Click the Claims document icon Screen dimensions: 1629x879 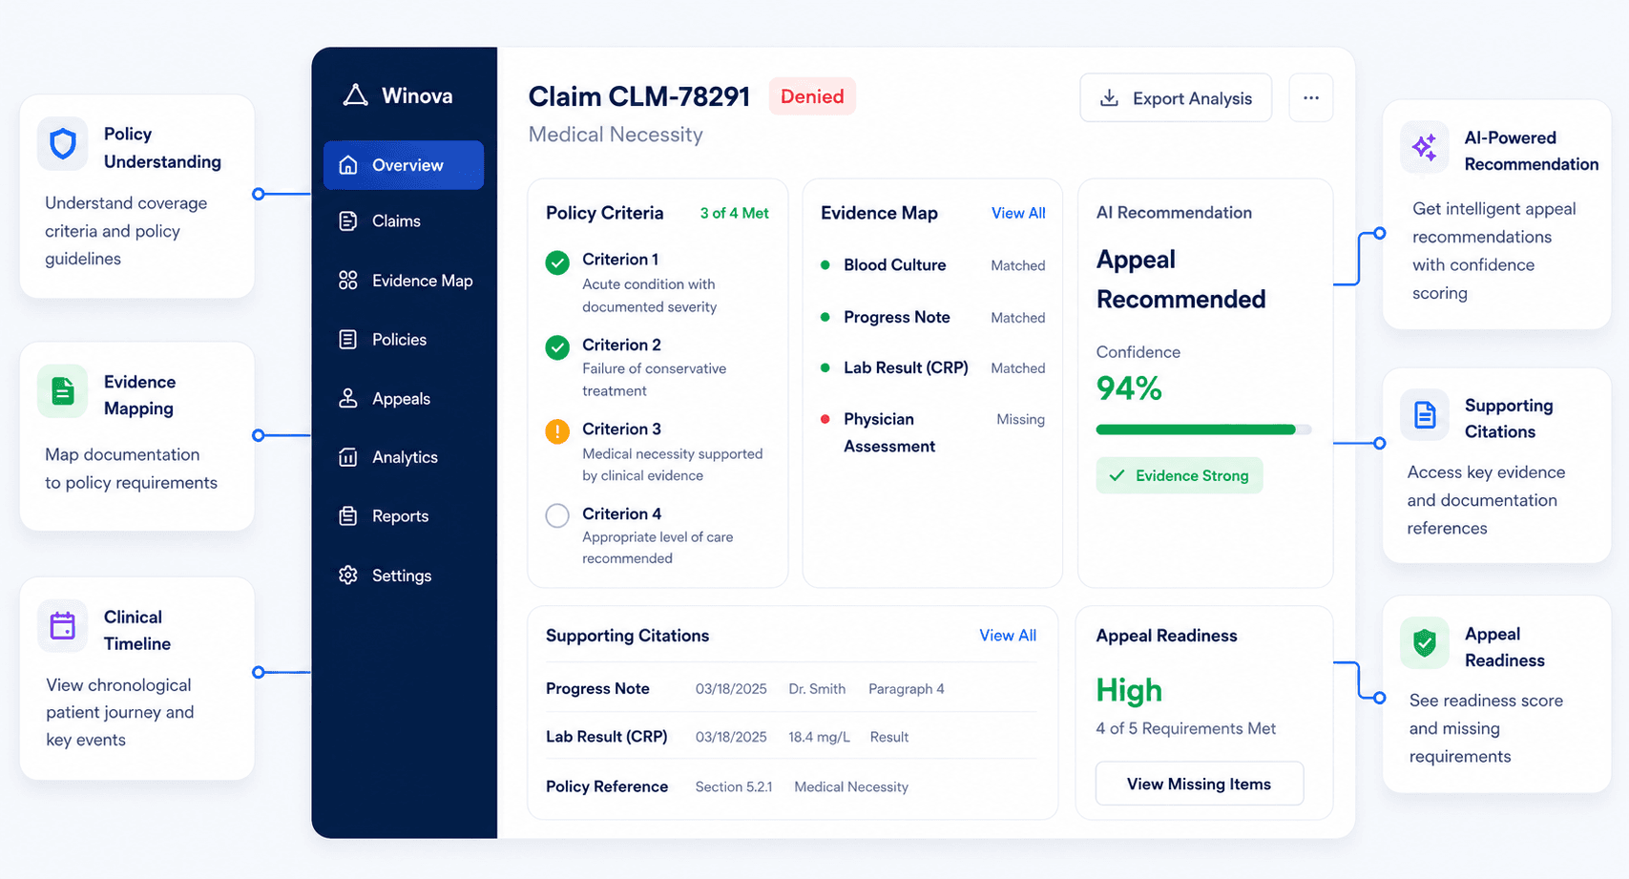click(348, 221)
